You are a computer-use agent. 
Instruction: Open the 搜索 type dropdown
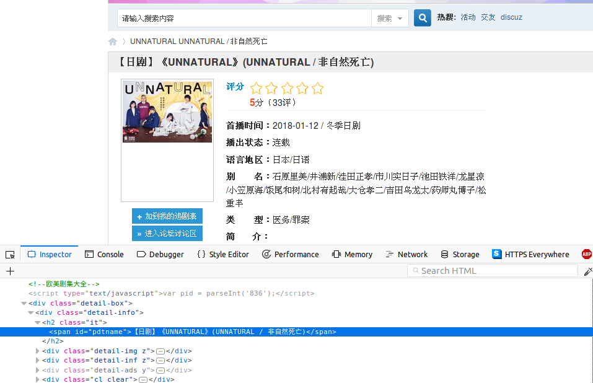coord(390,18)
